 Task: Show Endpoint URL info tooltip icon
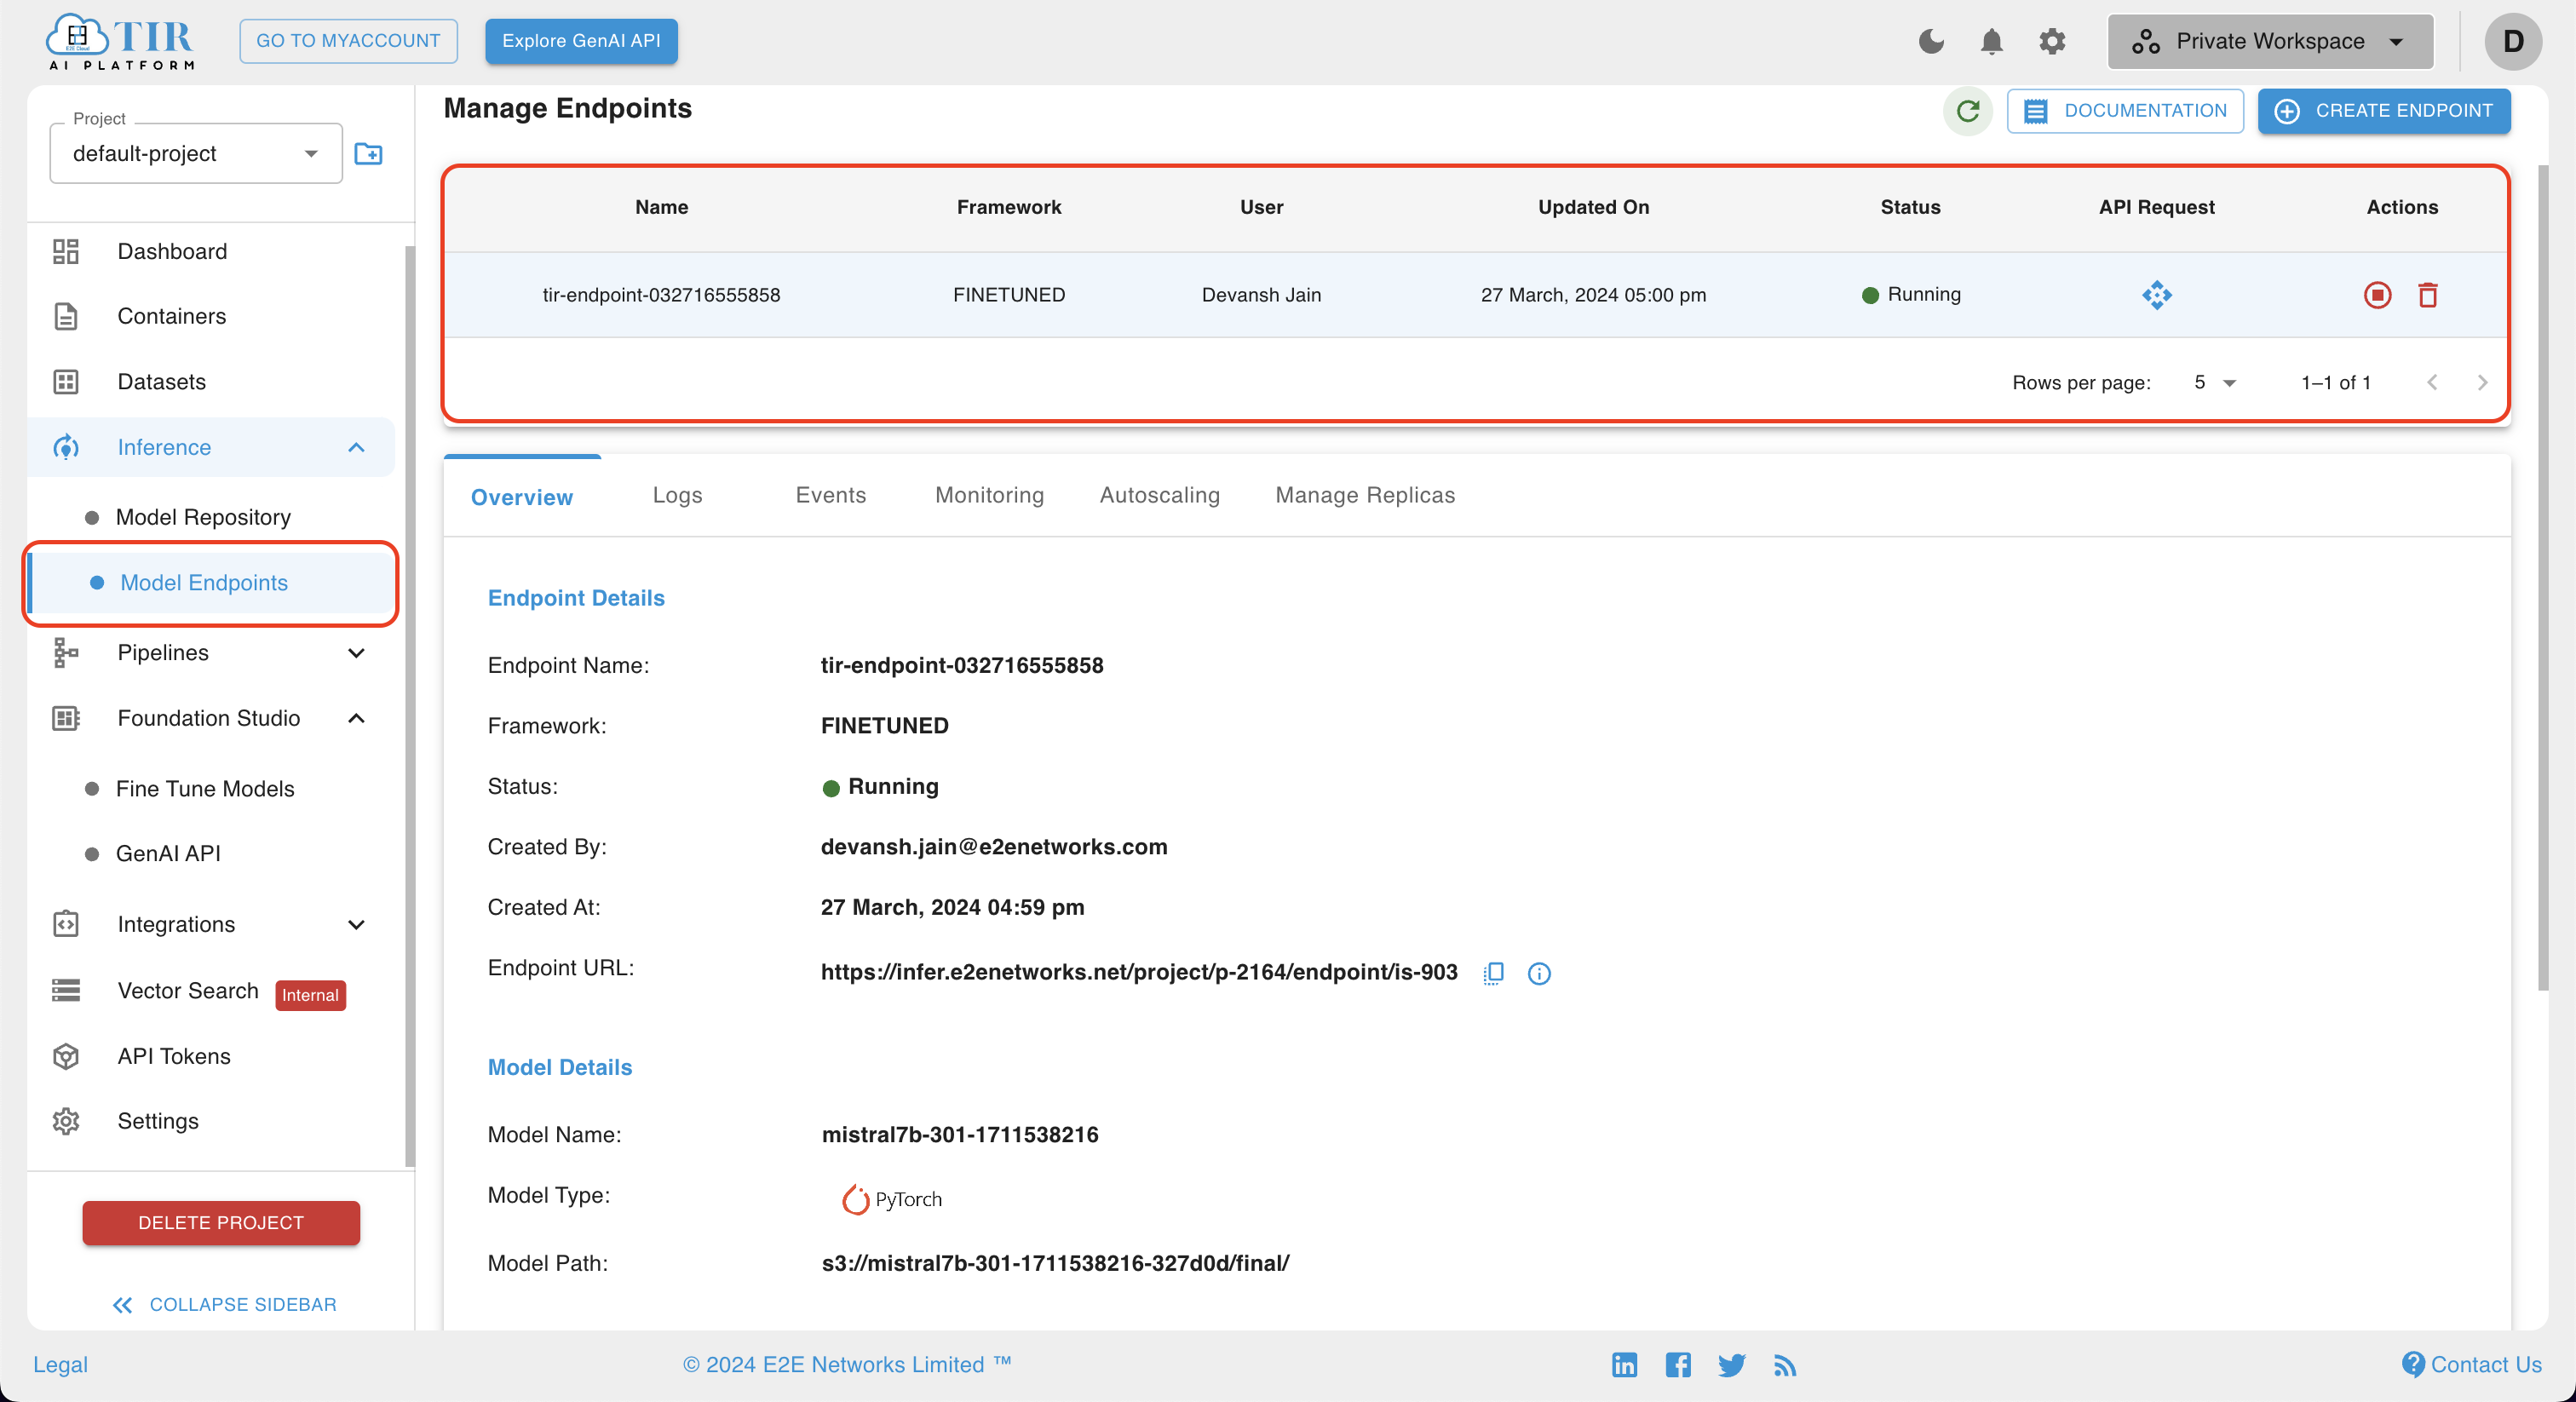coord(1539,973)
